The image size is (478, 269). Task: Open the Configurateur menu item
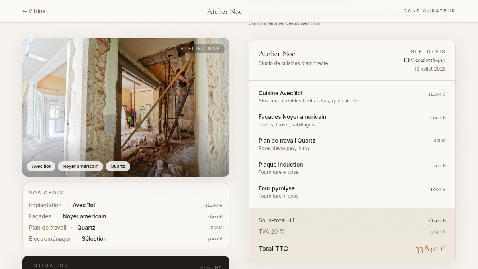pos(429,11)
